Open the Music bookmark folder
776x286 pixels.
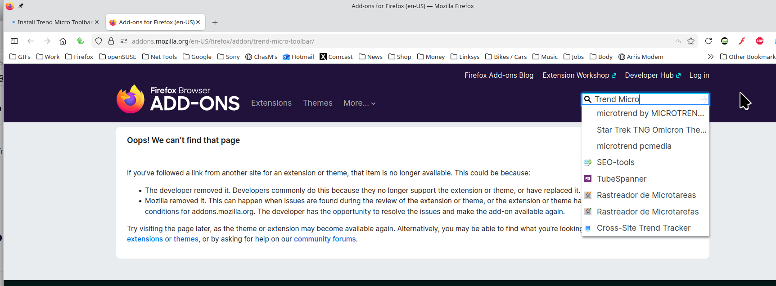pos(545,57)
